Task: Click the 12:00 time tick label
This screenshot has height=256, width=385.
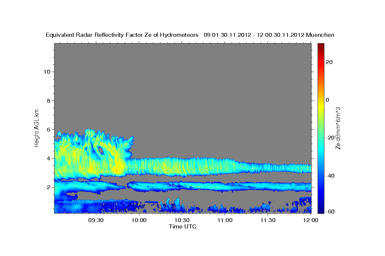Action: click(311, 220)
